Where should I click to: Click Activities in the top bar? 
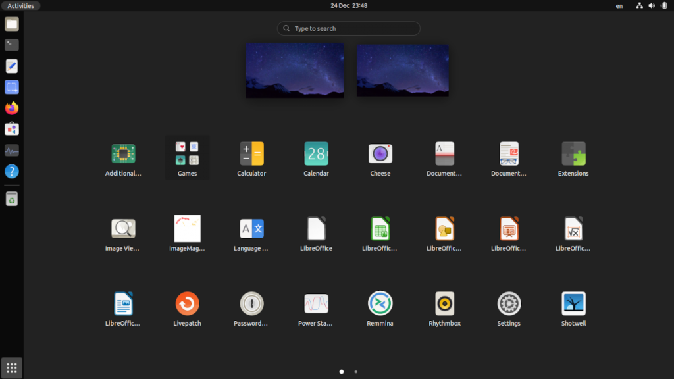coord(20,5)
